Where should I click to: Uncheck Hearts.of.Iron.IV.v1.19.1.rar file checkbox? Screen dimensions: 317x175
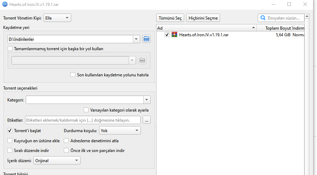tap(167, 35)
